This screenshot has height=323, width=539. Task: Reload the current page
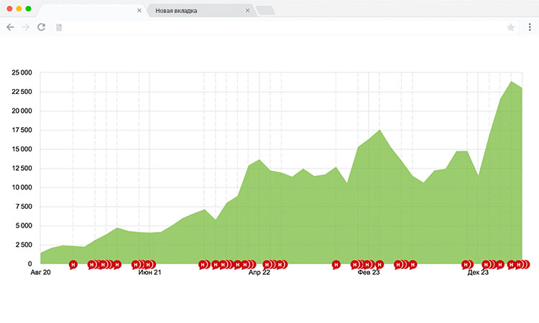click(42, 27)
